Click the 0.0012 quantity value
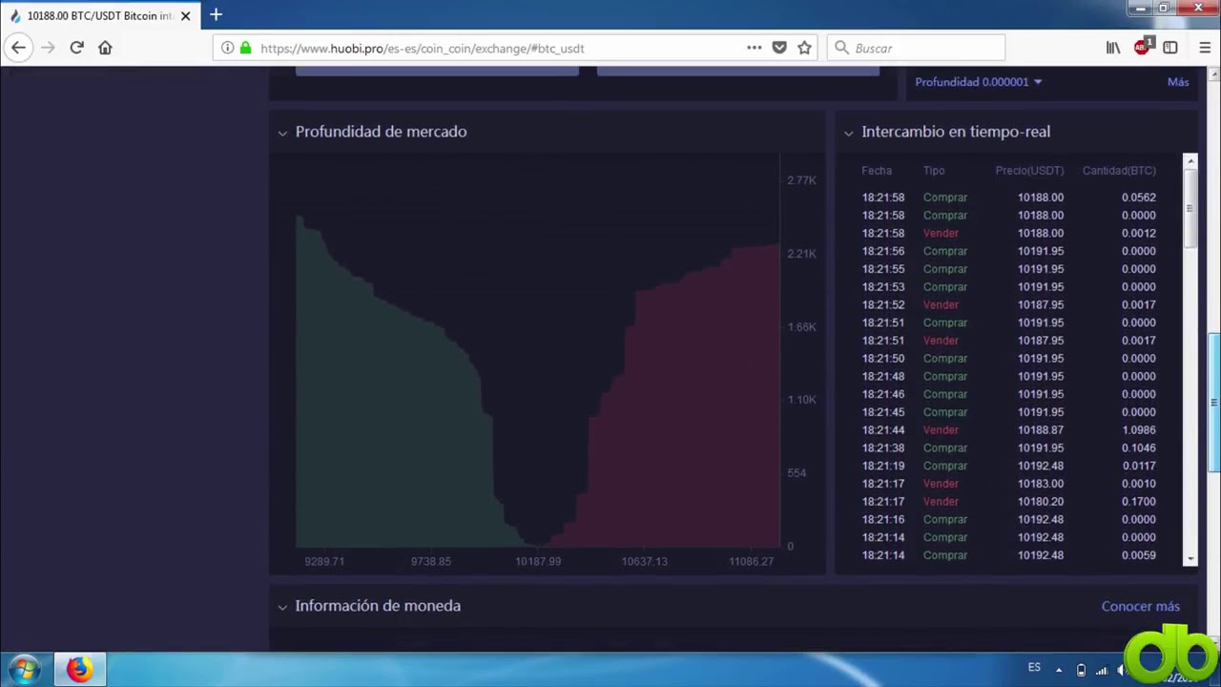Screen dimensions: 1221x687 point(1139,234)
